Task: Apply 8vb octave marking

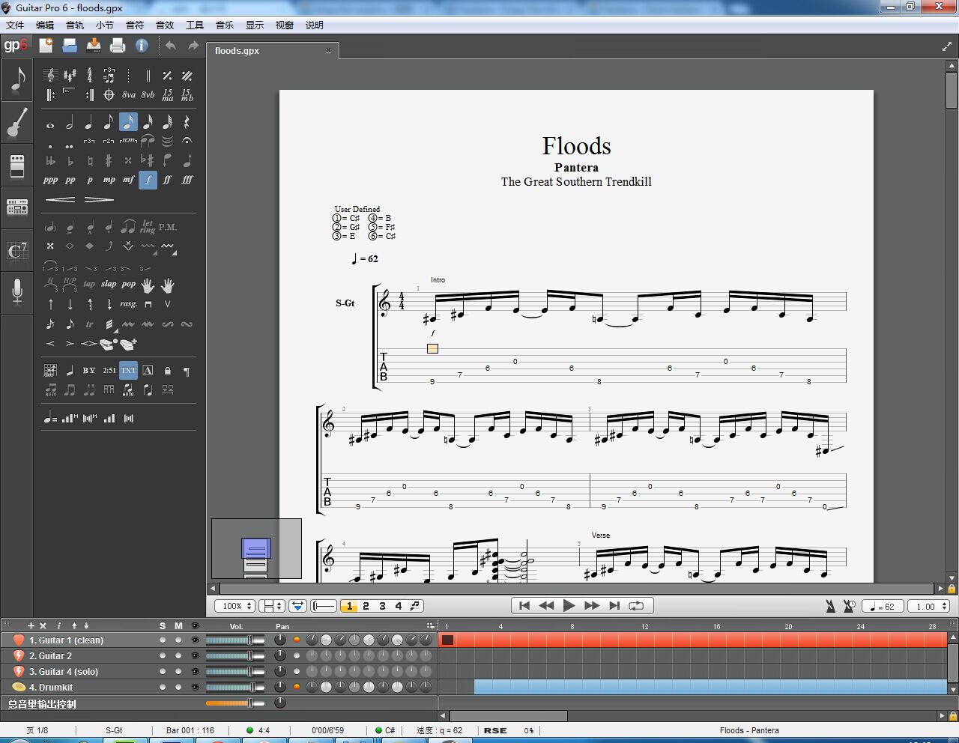Action: [148, 95]
